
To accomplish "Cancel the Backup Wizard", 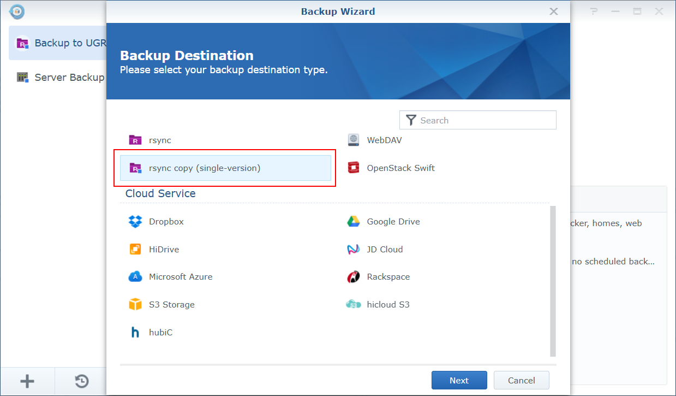I will click(x=522, y=381).
